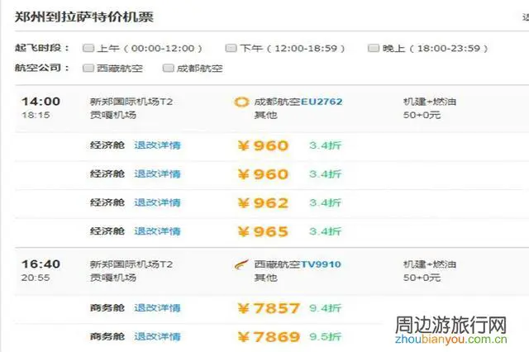
Task: Open flight number EU2762 link
Action: click(x=322, y=102)
